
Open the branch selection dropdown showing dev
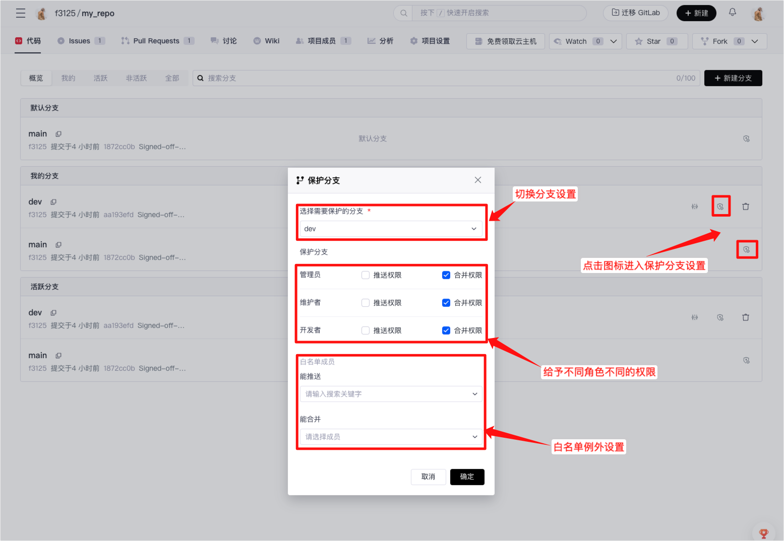click(x=391, y=229)
